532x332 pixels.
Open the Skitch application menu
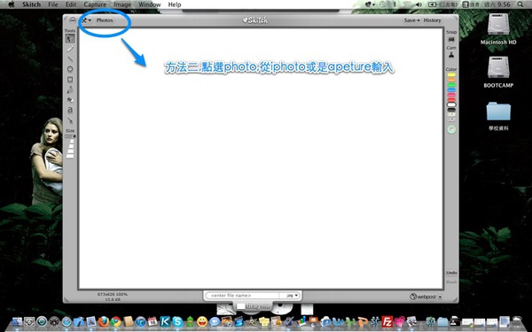click(x=32, y=4)
